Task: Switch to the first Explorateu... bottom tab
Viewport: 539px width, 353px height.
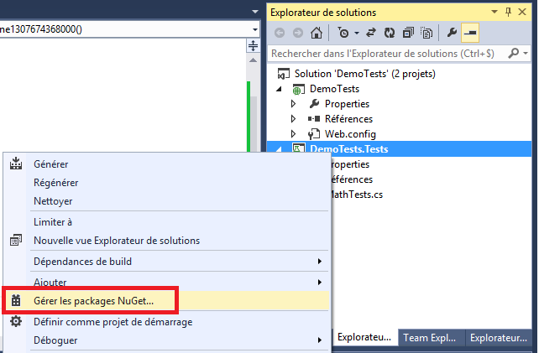Action: pyautogui.click(x=364, y=337)
